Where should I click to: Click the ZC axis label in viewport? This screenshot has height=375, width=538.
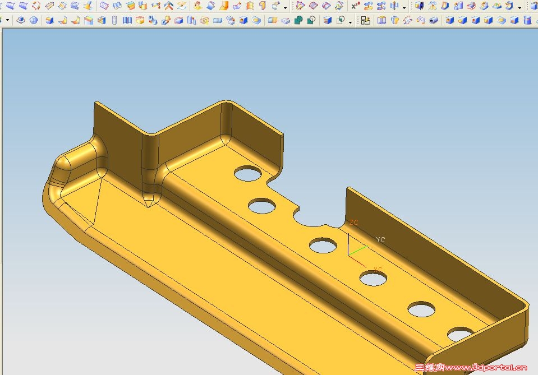coord(354,223)
